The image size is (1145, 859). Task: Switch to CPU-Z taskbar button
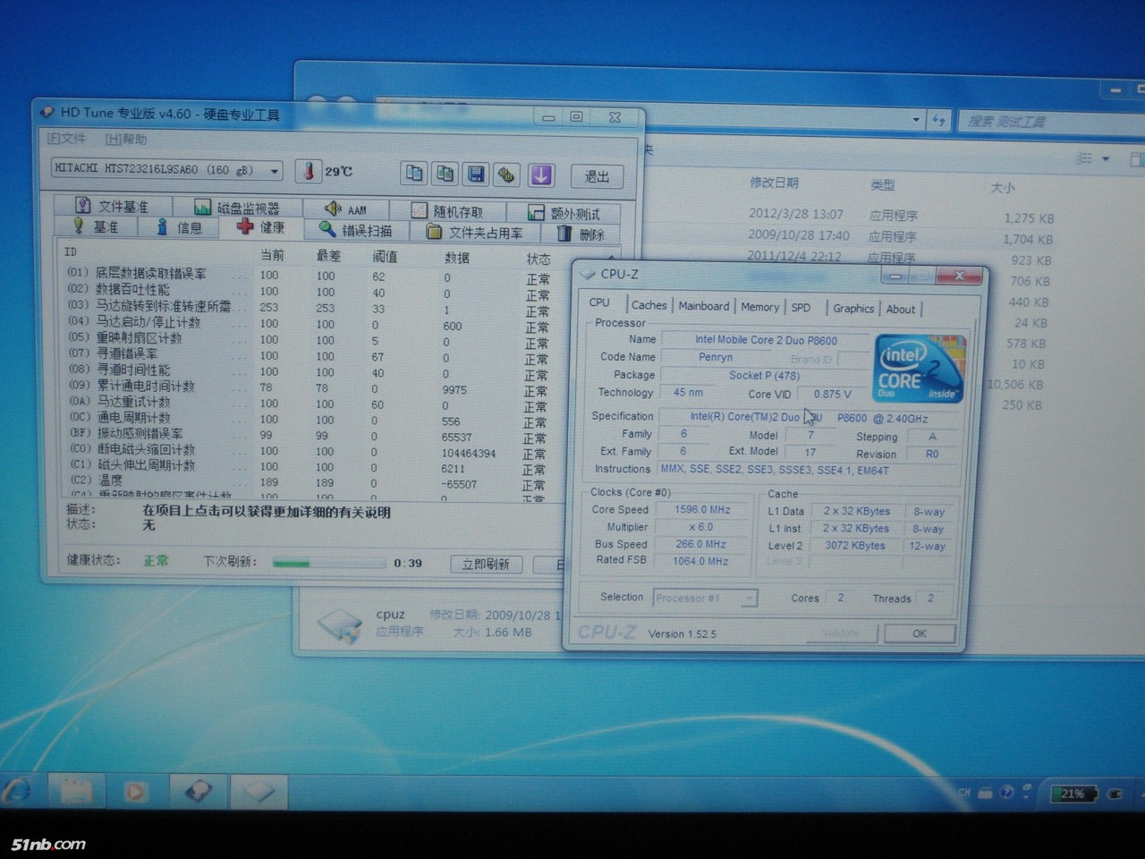[x=259, y=791]
